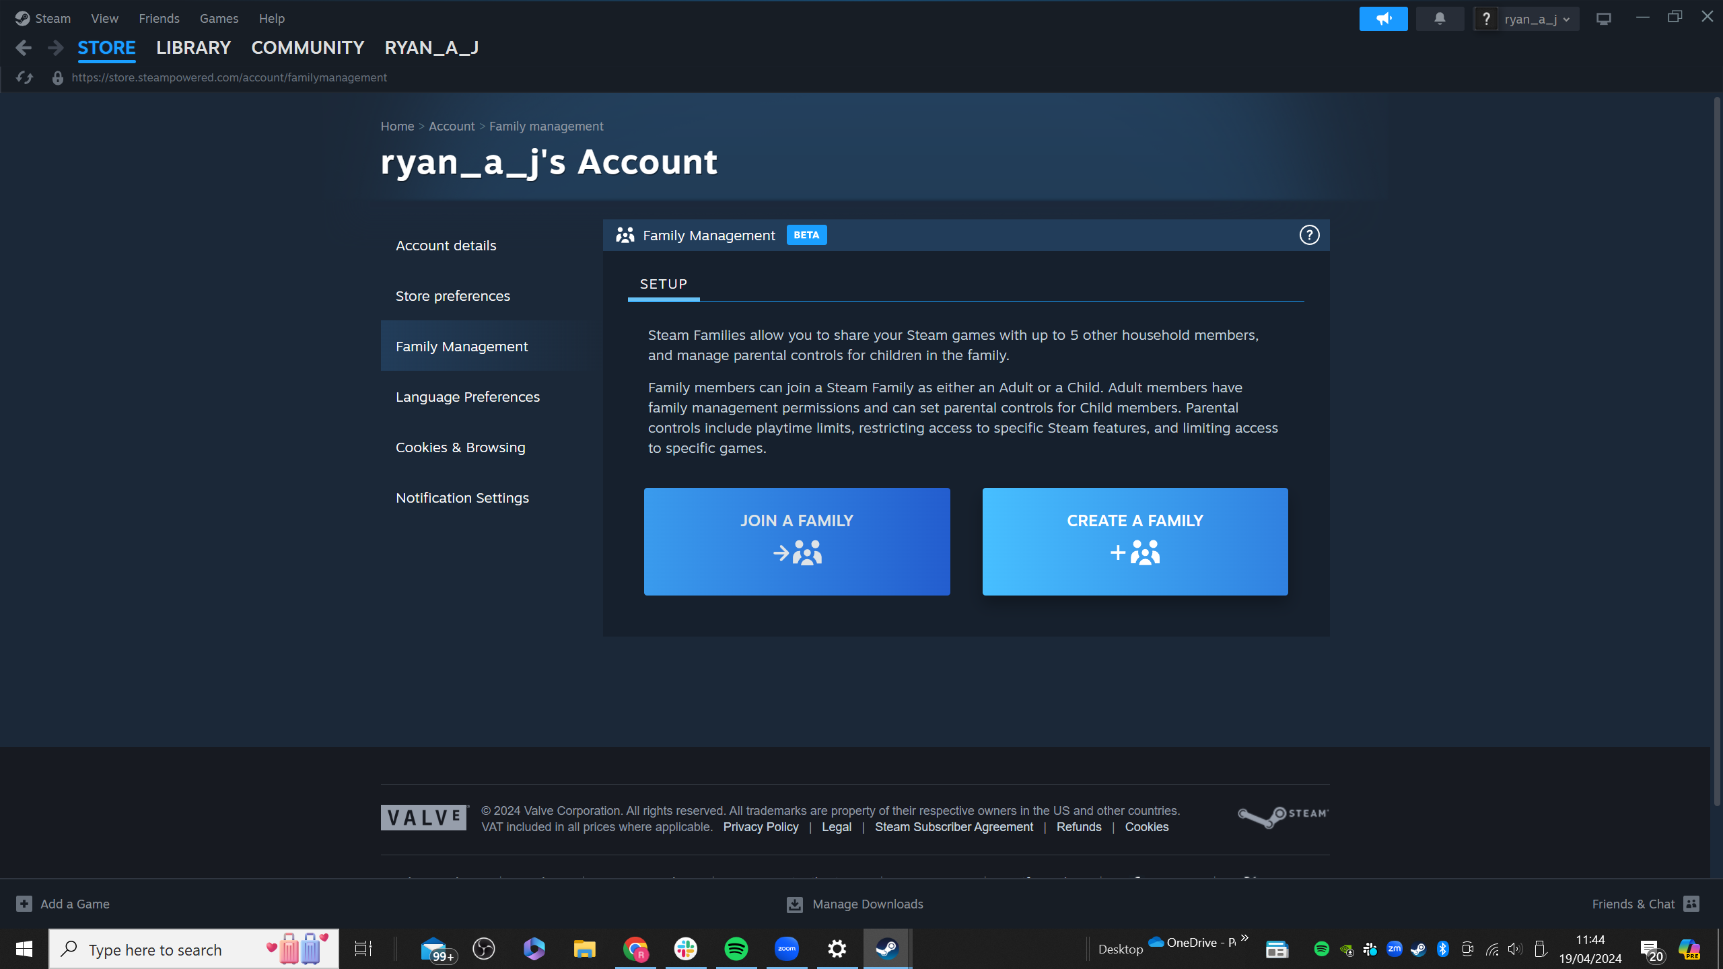Open Spotify from the taskbar
The width and height of the screenshot is (1723, 969).
point(736,949)
